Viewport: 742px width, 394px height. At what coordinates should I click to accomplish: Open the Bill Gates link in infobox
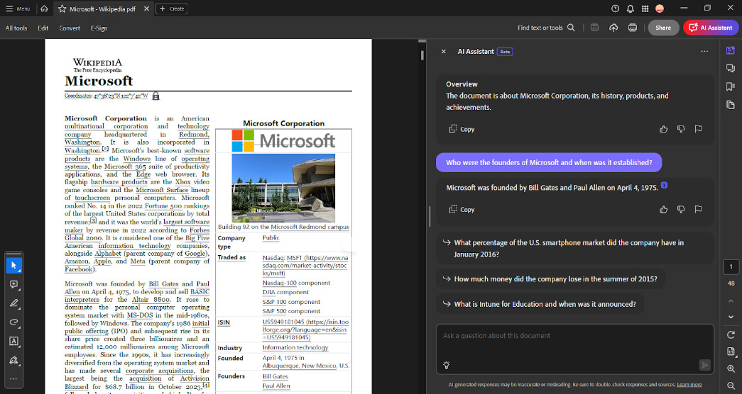click(x=275, y=376)
